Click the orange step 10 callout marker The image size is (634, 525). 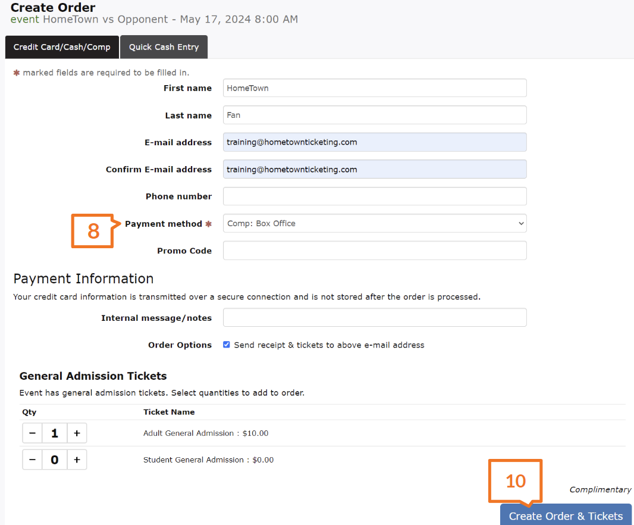(x=515, y=480)
